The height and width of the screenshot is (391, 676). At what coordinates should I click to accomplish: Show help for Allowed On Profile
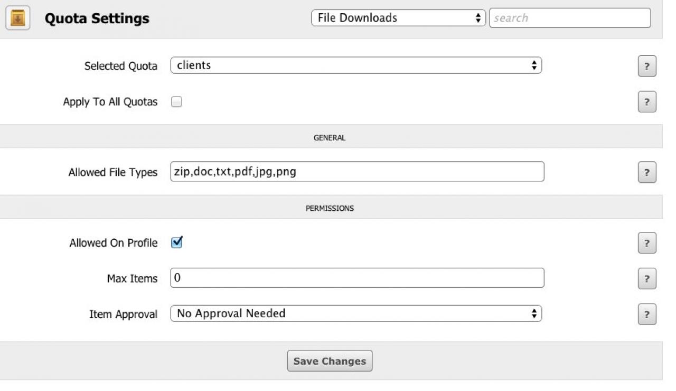pyautogui.click(x=647, y=243)
